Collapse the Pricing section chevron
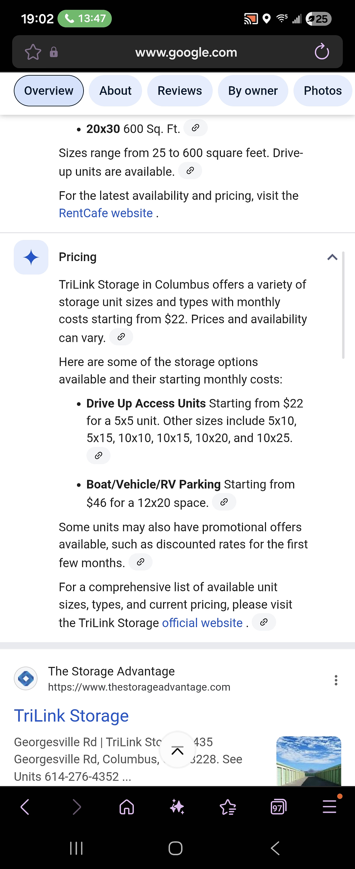 point(332,257)
